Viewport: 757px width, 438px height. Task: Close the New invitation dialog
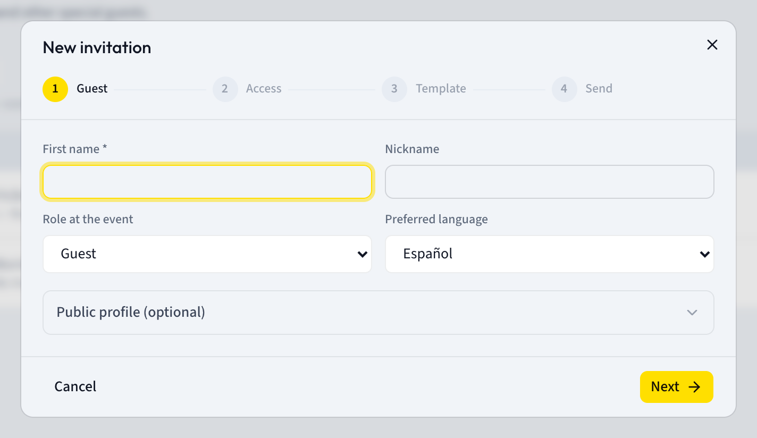tap(712, 45)
